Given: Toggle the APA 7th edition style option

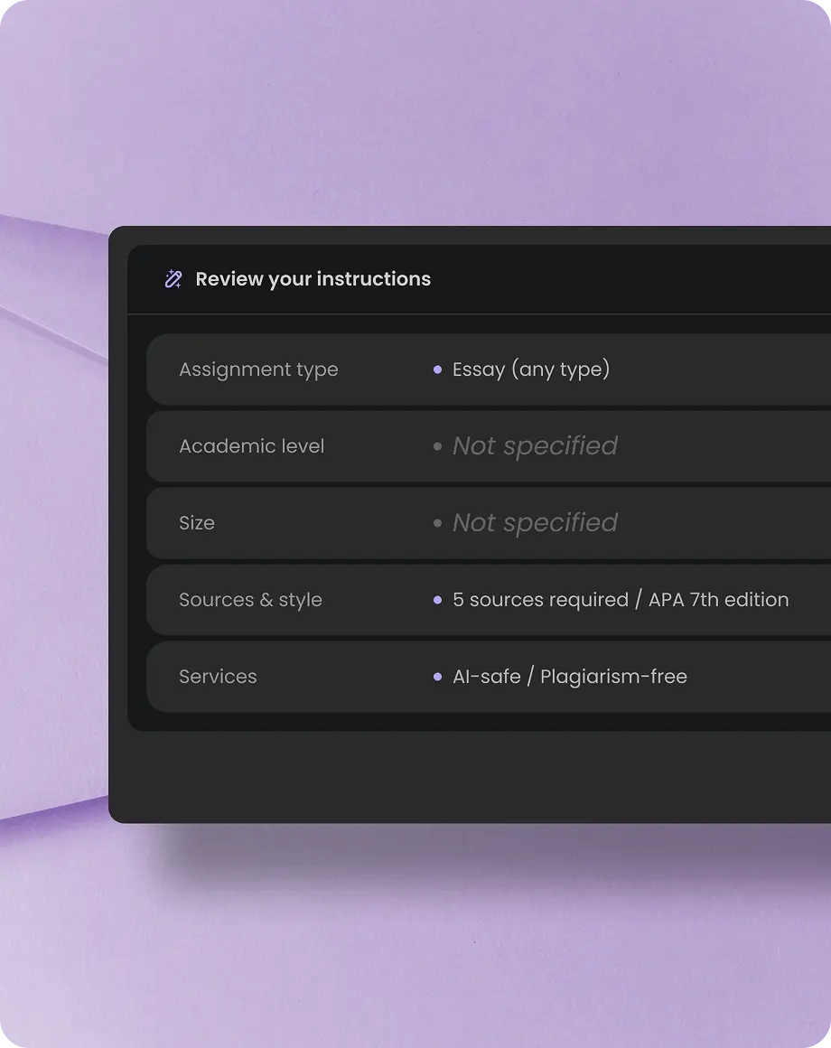Looking at the screenshot, I should pyautogui.click(x=718, y=599).
